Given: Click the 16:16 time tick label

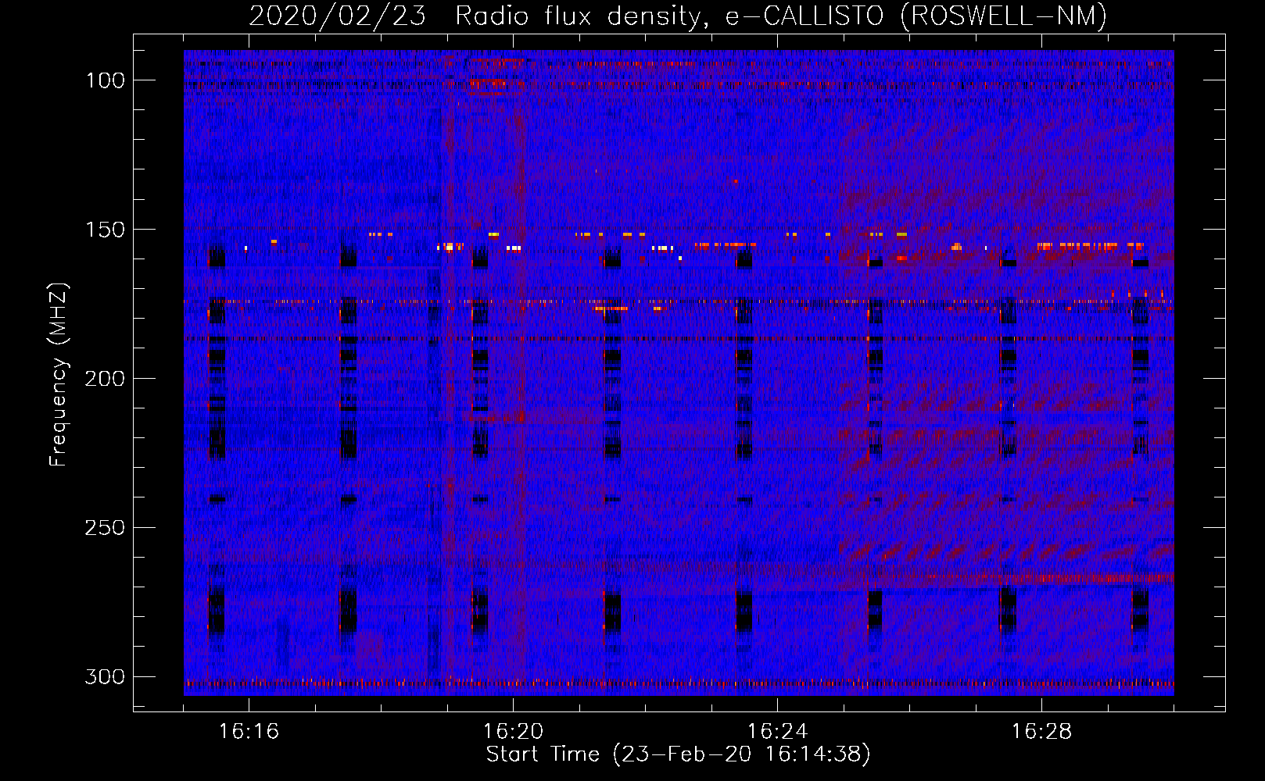Looking at the screenshot, I should 249,732.
